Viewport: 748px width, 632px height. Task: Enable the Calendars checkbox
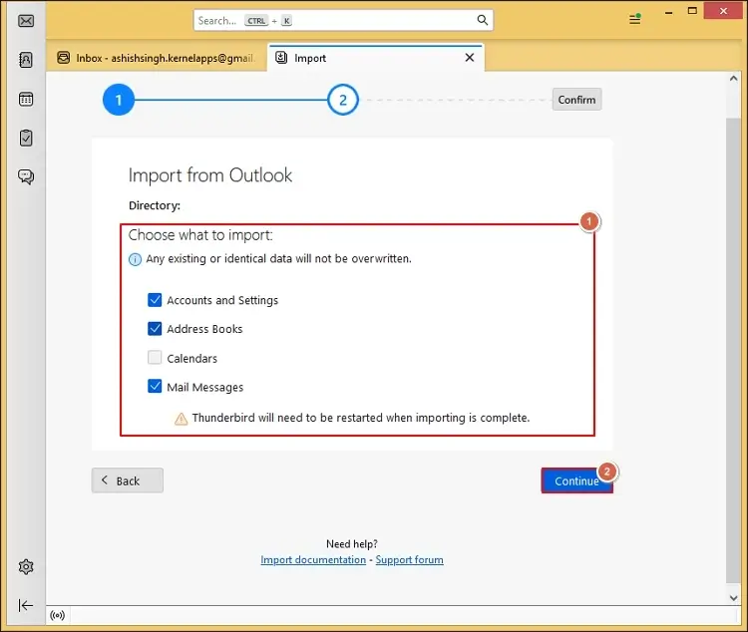tap(155, 357)
